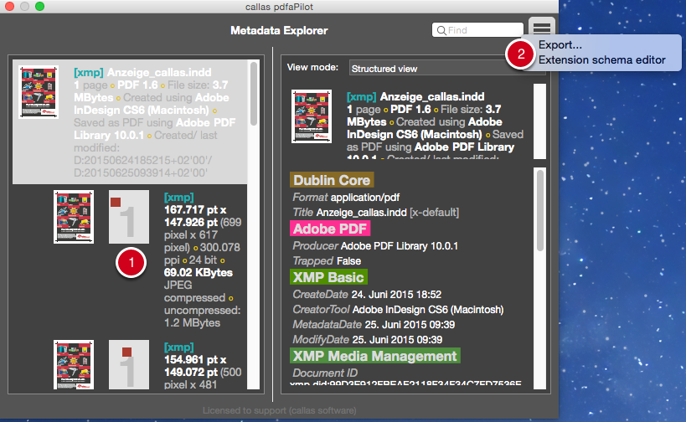The width and height of the screenshot is (686, 422).
Task: Click the View mode label
Action: click(x=312, y=67)
